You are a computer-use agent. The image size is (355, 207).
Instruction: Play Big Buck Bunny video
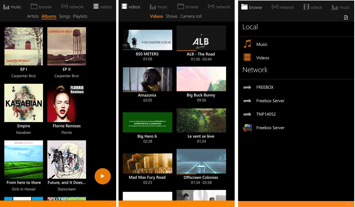(201, 79)
